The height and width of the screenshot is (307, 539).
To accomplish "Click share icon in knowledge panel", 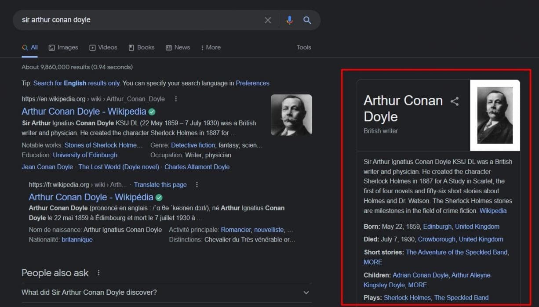I will tap(455, 101).
